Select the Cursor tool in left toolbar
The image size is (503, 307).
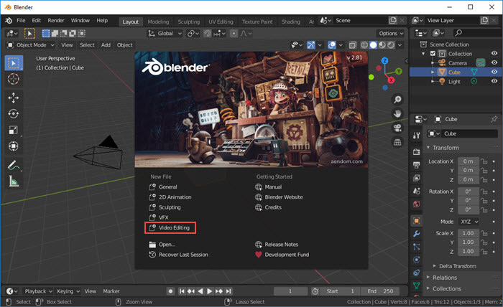(14, 79)
